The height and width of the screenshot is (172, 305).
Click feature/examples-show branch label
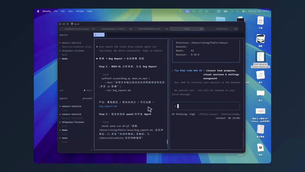pyautogui.click(x=77, y=47)
